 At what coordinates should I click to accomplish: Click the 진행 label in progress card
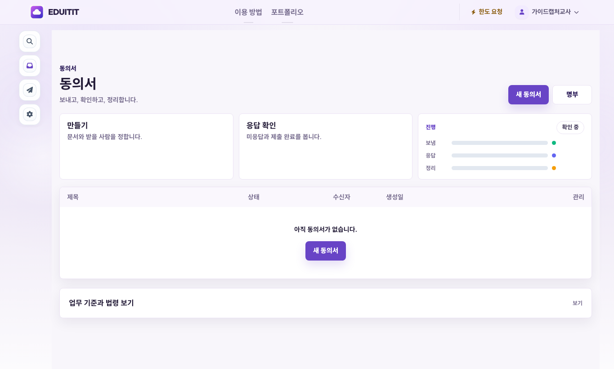[430, 127]
